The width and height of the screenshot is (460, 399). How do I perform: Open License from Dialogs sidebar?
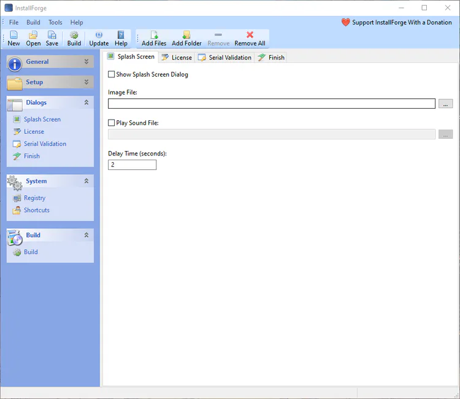(34, 131)
